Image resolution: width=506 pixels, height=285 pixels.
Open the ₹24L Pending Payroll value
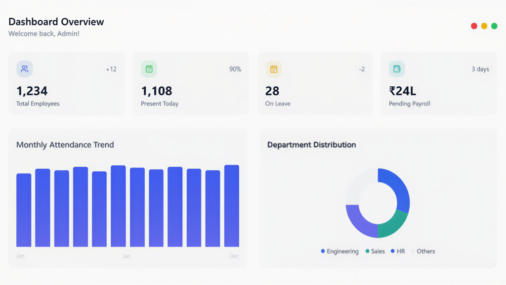[x=402, y=91]
